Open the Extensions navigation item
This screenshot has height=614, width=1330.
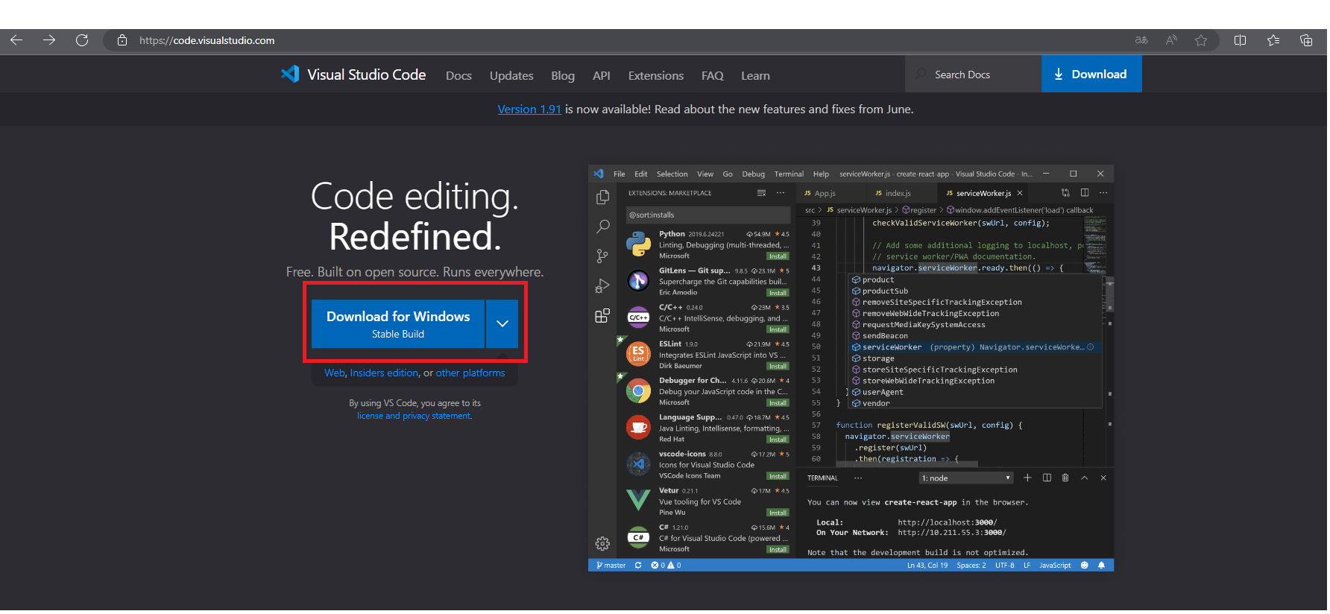tap(656, 76)
